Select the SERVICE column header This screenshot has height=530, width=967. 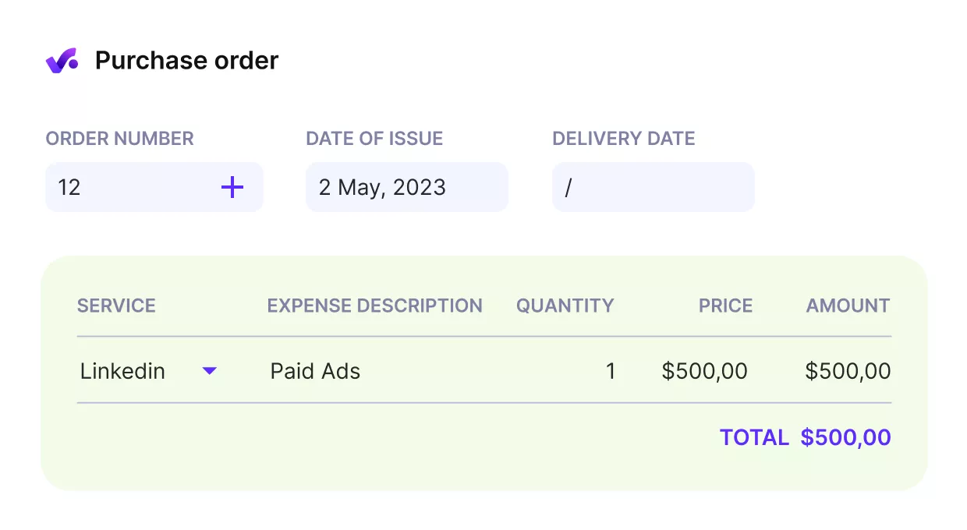tap(116, 306)
